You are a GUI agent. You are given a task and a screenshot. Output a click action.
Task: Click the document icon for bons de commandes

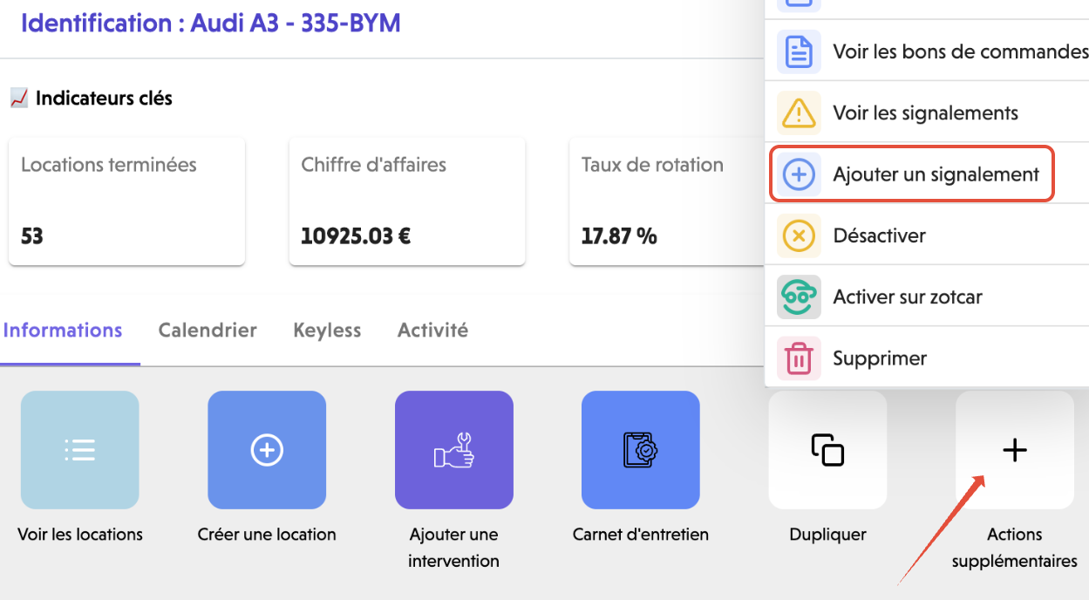799,51
